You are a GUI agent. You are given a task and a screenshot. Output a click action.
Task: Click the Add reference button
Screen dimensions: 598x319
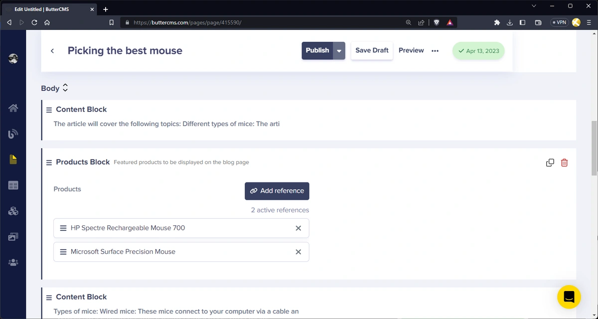pos(277,191)
